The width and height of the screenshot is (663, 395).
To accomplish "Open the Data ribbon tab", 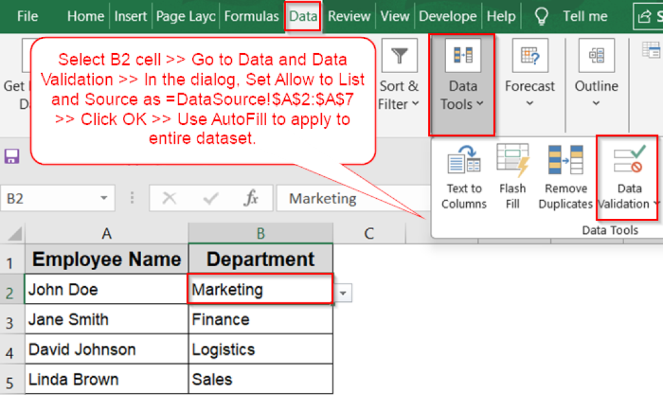I will (x=302, y=16).
